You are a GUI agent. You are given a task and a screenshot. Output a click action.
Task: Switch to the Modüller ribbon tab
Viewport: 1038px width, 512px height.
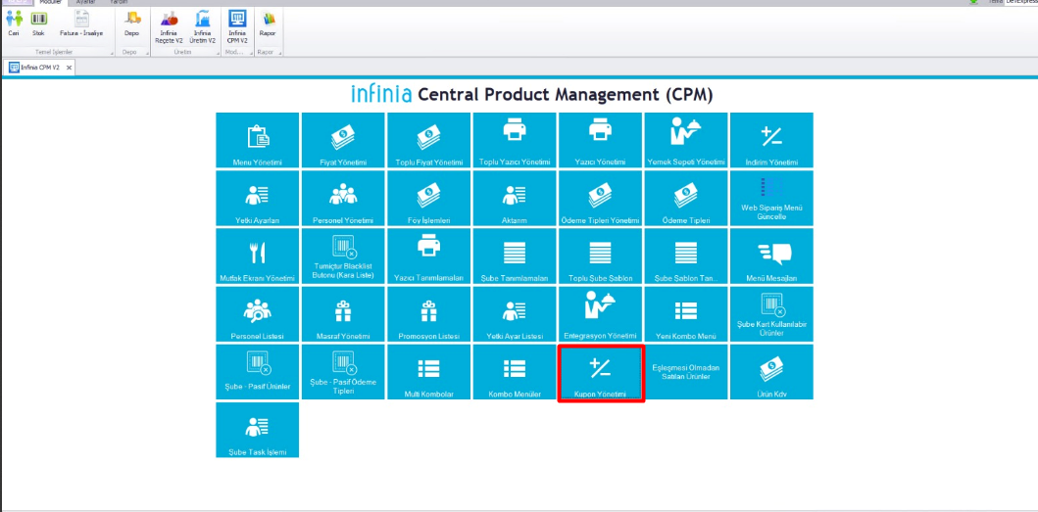(x=50, y=3)
